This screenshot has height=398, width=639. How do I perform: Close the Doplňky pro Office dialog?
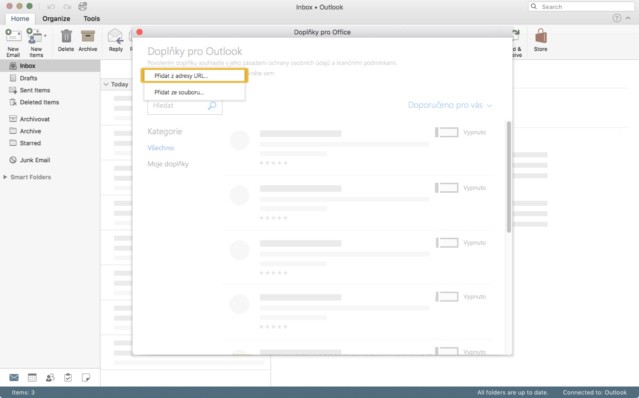coord(139,32)
